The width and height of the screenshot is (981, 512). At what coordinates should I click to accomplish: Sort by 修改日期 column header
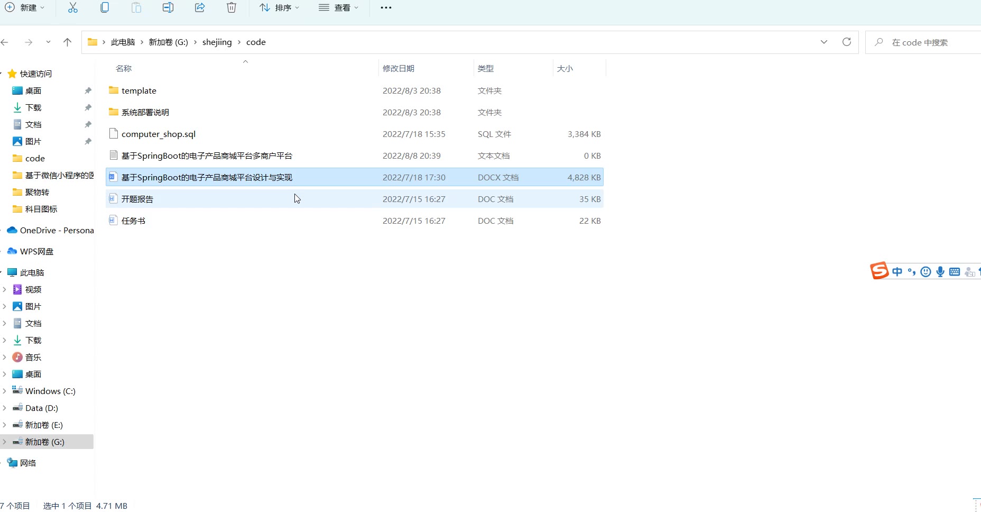399,69
